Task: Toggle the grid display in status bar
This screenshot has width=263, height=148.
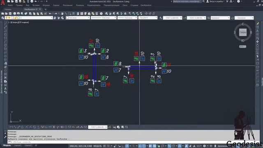Action: point(104,146)
